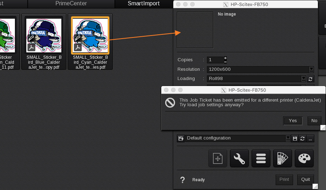Click the question mark help icon

pyautogui.click(x=183, y=180)
